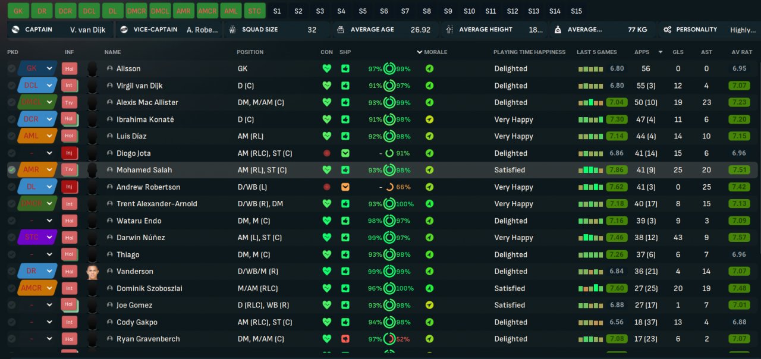Click Alisson's last 5 games form bars
Image resolution: width=761 pixels, height=359 pixels.
point(591,69)
